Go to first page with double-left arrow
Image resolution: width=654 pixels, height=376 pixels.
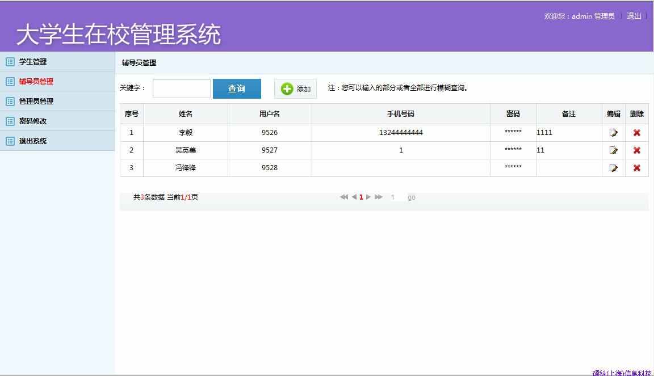tap(344, 197)
